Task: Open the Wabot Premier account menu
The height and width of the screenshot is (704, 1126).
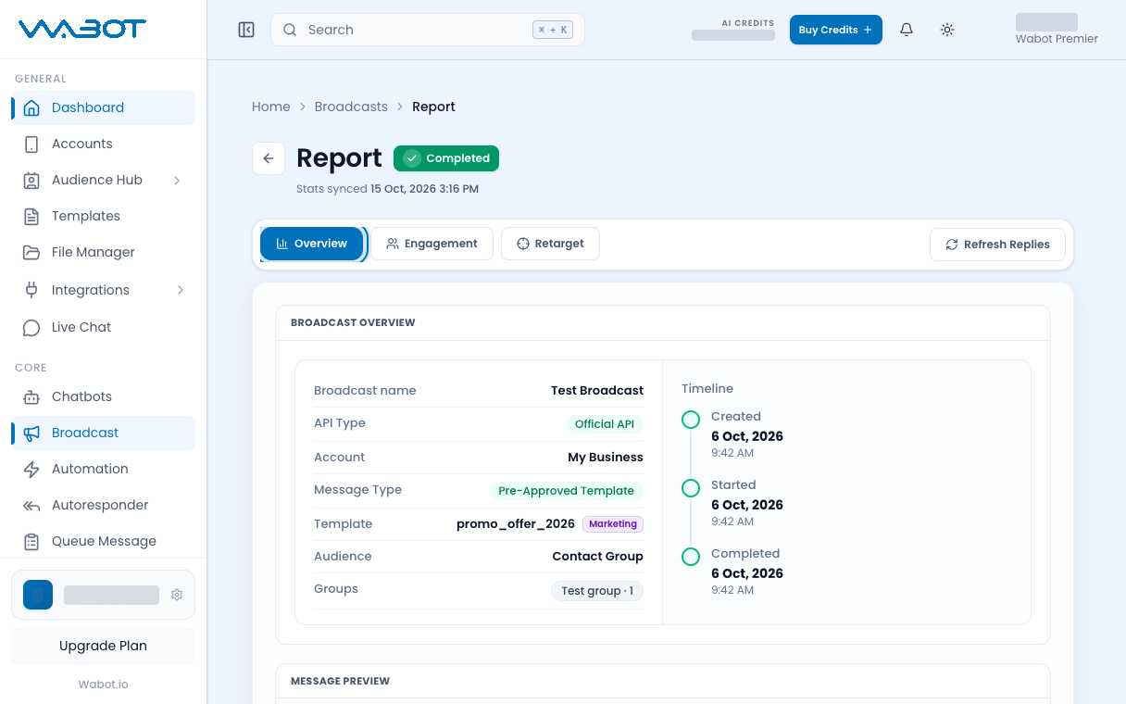Action: [x=1057, y=30]
